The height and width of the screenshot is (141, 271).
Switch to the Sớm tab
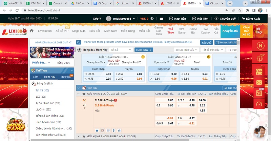pos(36,77)
